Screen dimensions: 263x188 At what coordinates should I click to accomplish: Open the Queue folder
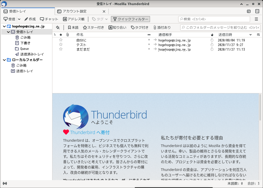24,49
